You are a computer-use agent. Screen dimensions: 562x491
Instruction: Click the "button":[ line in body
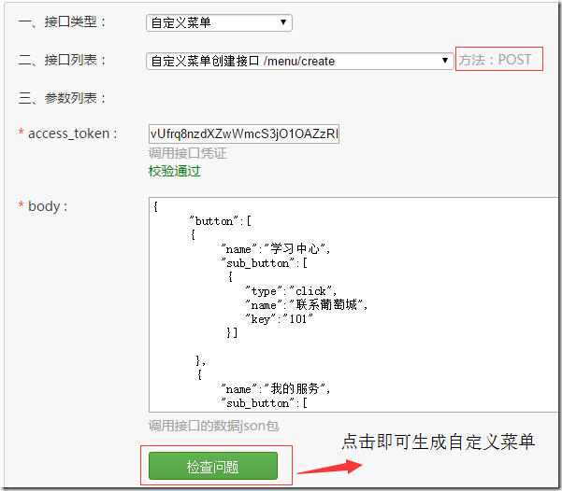[x=221, y=221]
